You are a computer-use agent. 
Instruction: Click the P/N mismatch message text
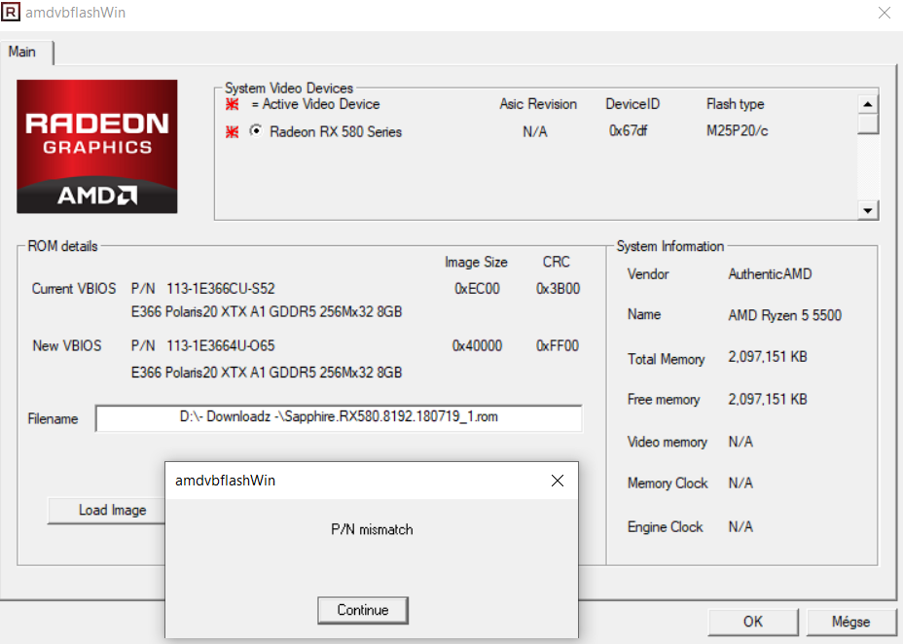(x=372, y=529)
